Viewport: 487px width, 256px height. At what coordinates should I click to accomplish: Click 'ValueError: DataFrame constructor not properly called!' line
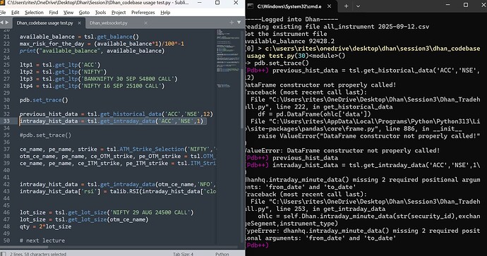coord(342,150)
